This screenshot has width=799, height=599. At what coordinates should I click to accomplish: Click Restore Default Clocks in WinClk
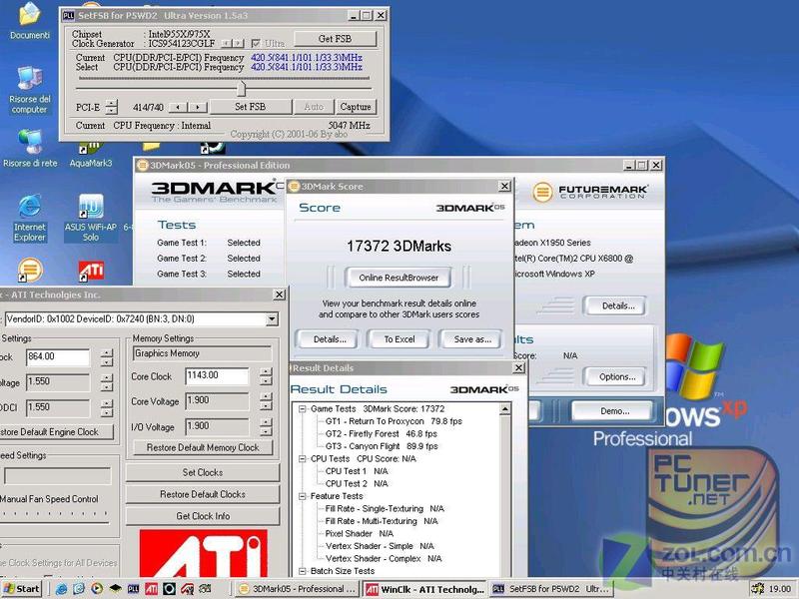[203, 494]
